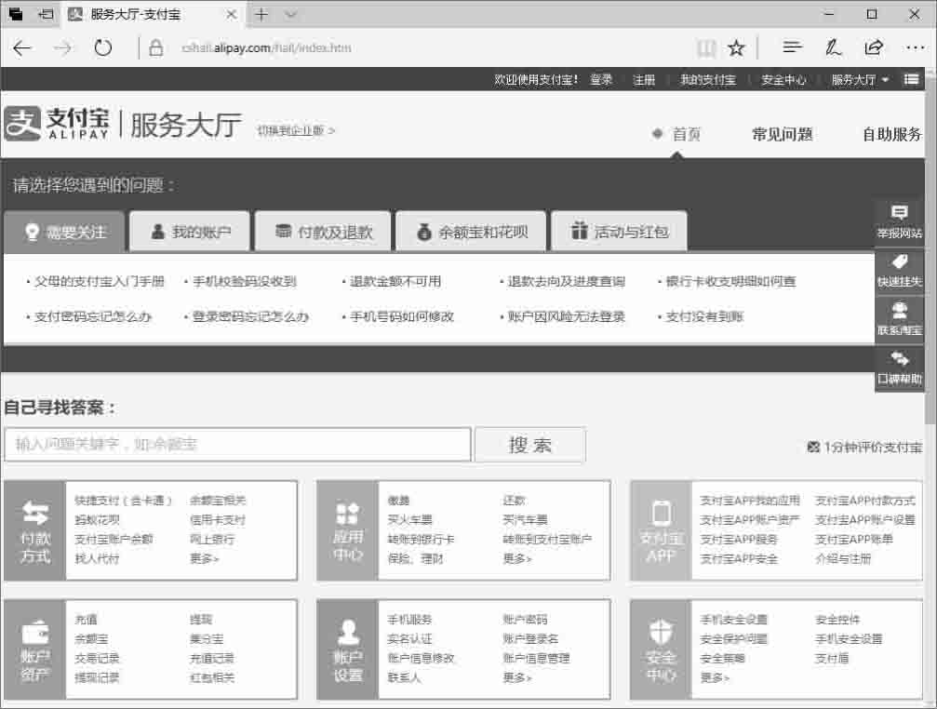Click the lock icon beside the address

156,47
